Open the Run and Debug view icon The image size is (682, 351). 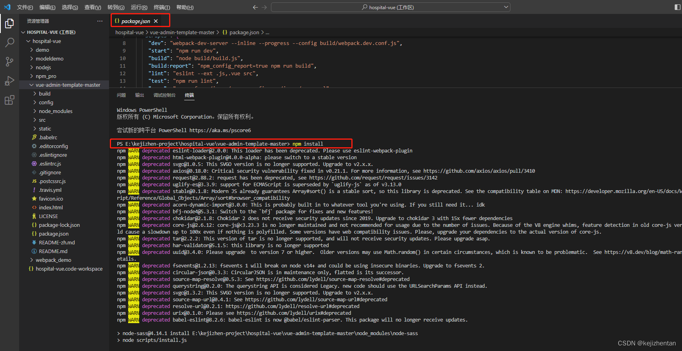[10, 81]
